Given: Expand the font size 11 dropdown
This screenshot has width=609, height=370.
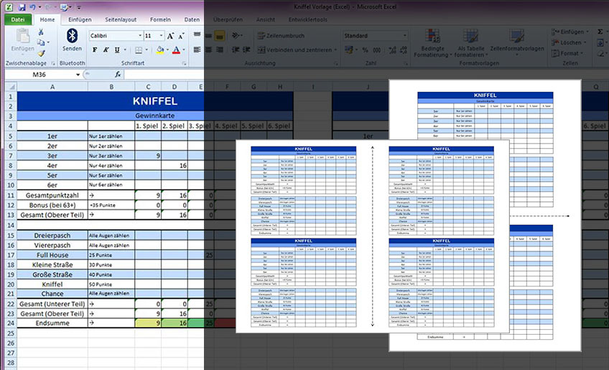Looking at the screenshot, I should (154, 36).
